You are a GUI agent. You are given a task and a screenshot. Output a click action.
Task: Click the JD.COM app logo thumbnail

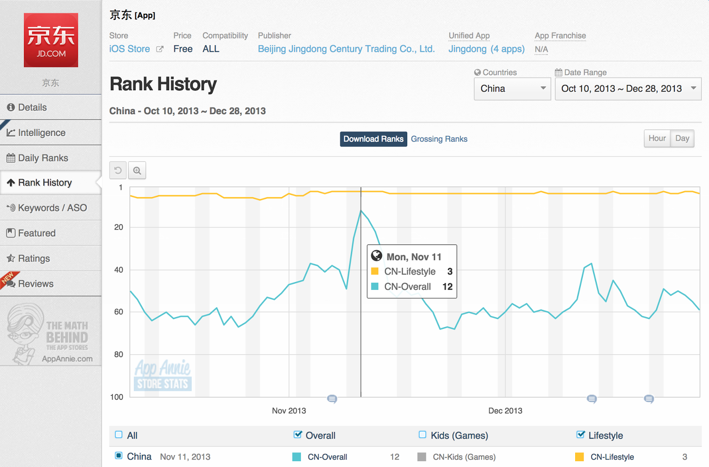coord(51,40)
